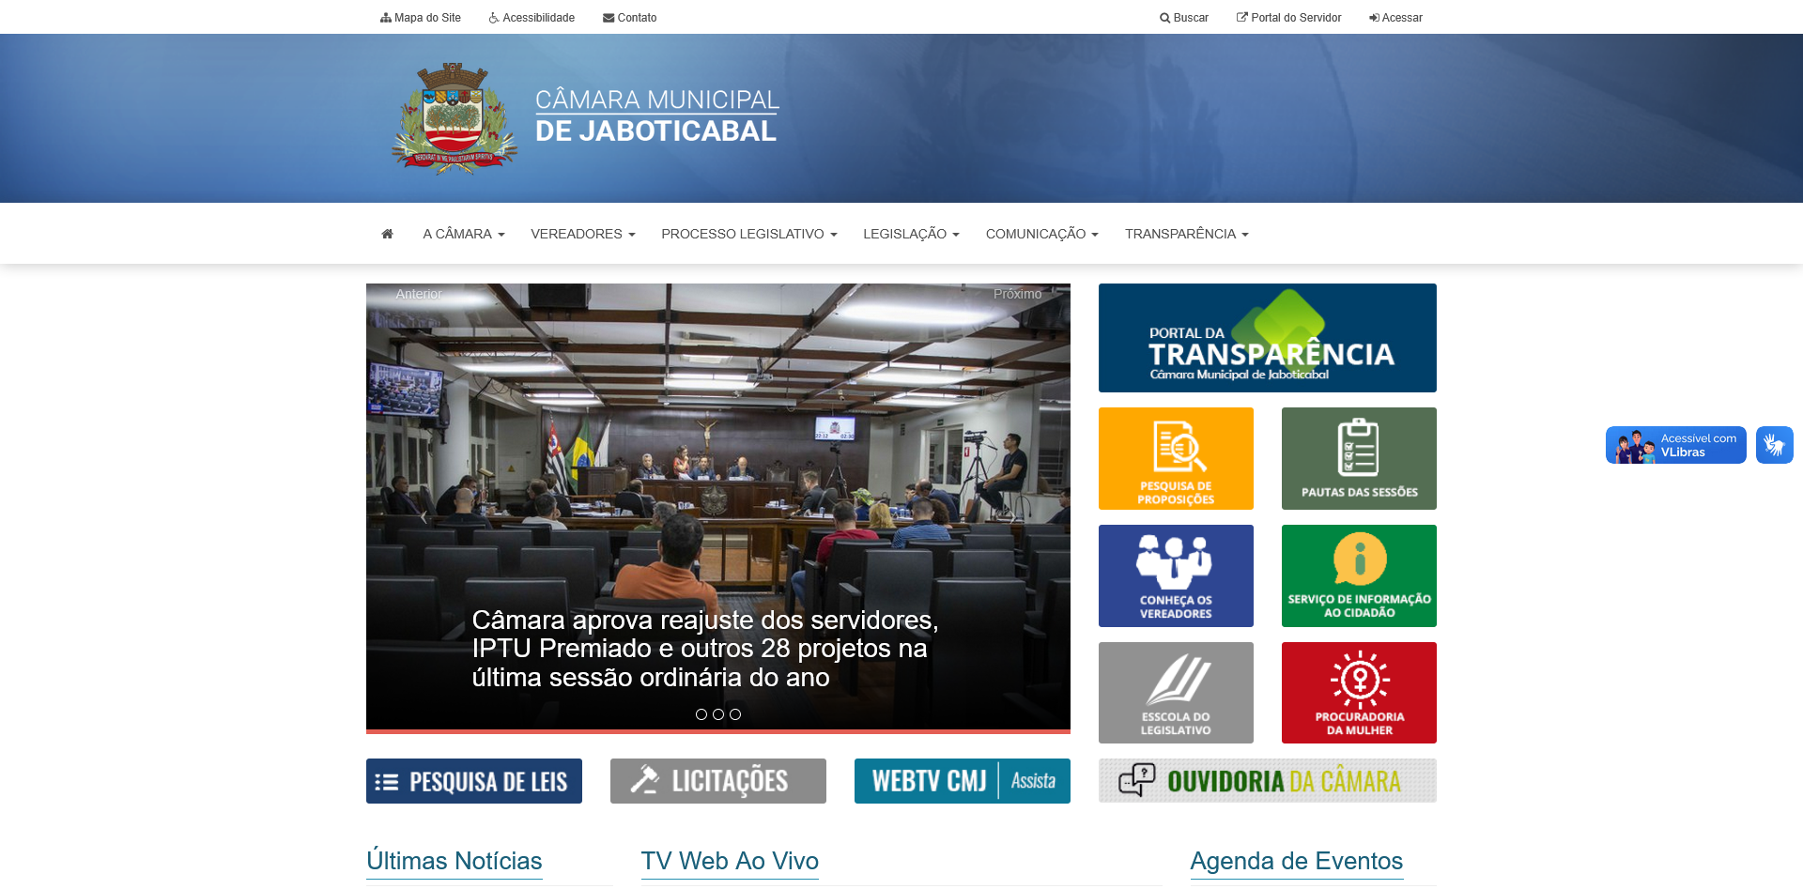Select the third carousel slide indicator
Screen dimensions: 1803x889
click(735, 714)
